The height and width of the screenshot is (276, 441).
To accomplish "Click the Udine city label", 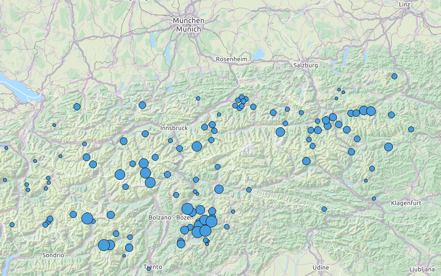I will (321, 267).
